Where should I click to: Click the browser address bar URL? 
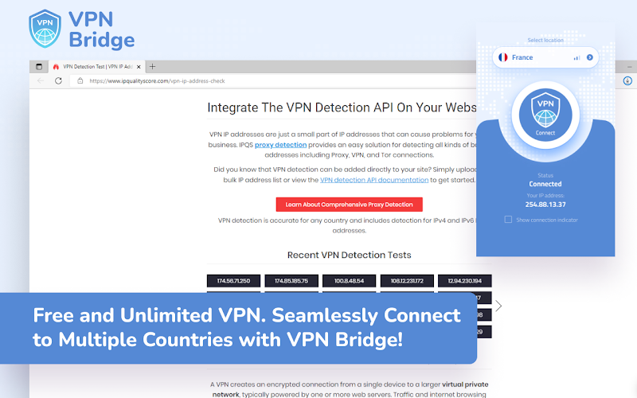(x=157, y=81)
